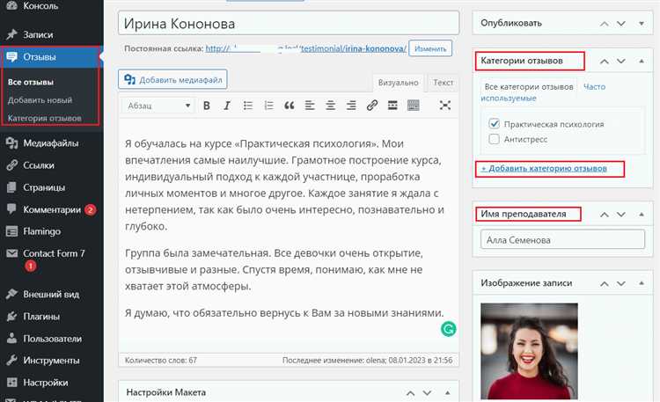Open the Отзывы sidebar menu
The width and height of the screenshot is (660, 402).
[50, 57]
